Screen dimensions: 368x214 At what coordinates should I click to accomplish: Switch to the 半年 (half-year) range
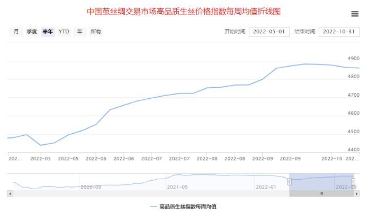pyautogui.click(x=48, y=32)
